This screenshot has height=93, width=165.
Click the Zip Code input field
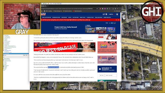(102, 75)
